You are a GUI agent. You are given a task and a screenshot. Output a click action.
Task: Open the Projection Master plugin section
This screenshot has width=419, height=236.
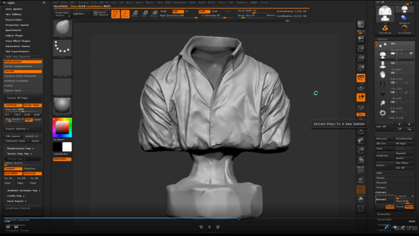point(17,25)
